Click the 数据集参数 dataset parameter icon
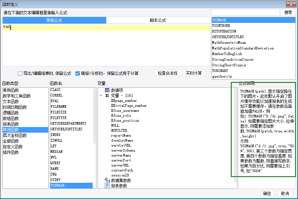 pyautogui.click(x=107, y=180)
